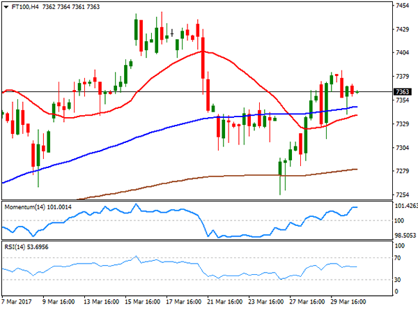
Task: Click the 23 Mar 16:00 time label
Action: [x=266, y=302]
